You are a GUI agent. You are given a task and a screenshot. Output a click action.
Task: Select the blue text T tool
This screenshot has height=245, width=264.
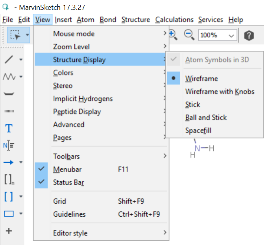point(9,128)
